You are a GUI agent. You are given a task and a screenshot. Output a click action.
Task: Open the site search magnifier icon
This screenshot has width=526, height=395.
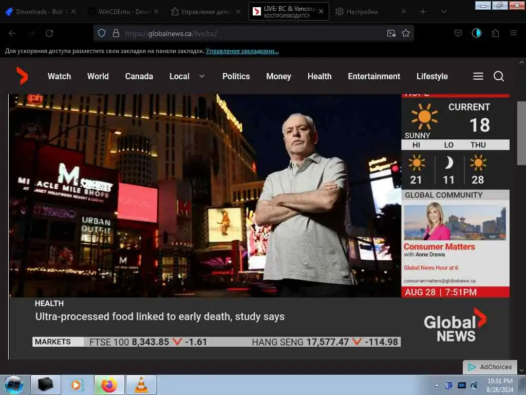pos(498,76)
